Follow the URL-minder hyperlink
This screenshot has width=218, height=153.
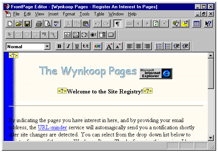point(52,127)
